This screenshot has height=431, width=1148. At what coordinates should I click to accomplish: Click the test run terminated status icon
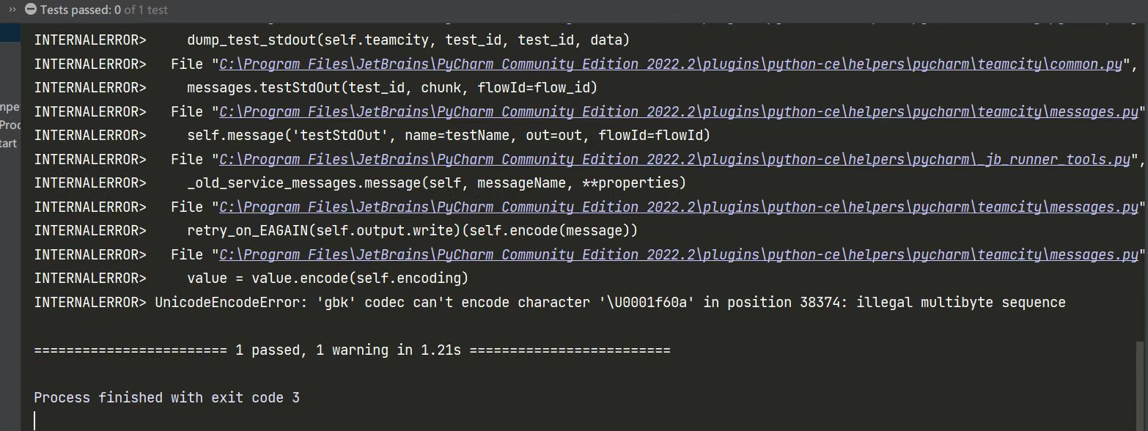[29, 10]
